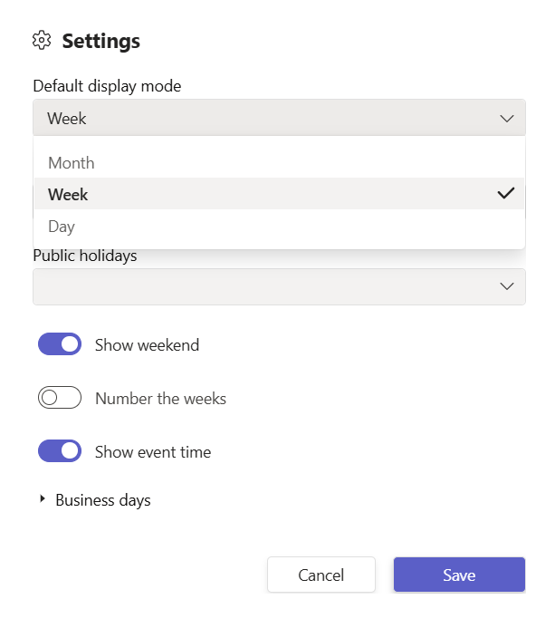Click the Show weekend label text

(147, 345)
